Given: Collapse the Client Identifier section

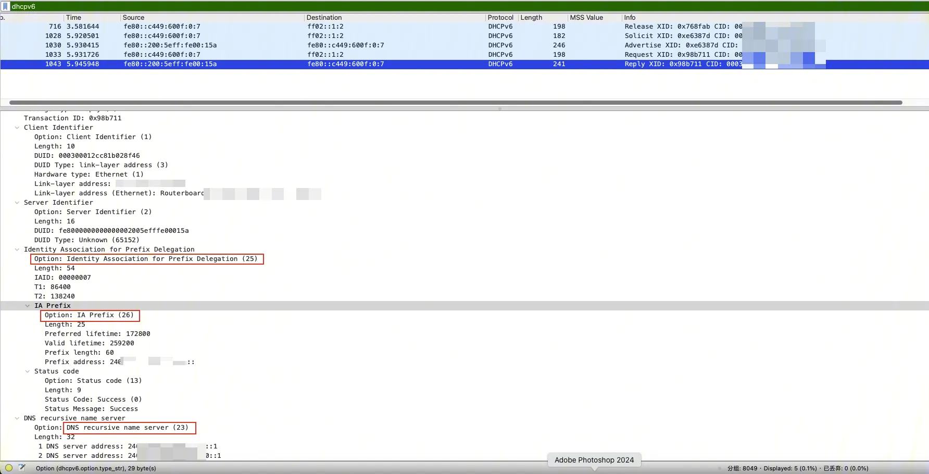Looking at the screenshot, I should [x=17, y=128].
